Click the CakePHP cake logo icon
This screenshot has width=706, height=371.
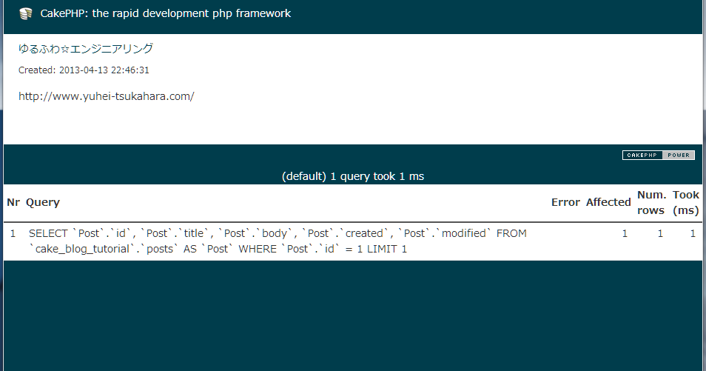pyautogui.click(x=26, y=13)
